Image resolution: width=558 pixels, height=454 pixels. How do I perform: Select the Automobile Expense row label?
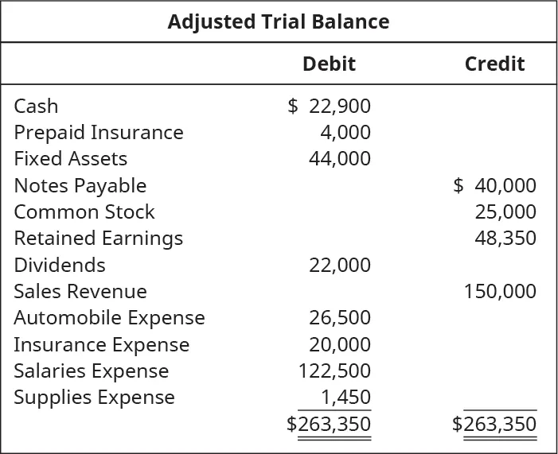tap(109, 318)
